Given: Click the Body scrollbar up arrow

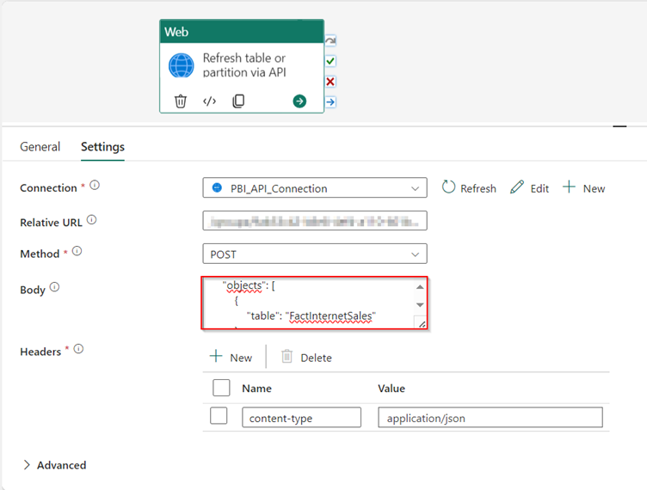Looking at the screenshot, I should coord(420,287).
